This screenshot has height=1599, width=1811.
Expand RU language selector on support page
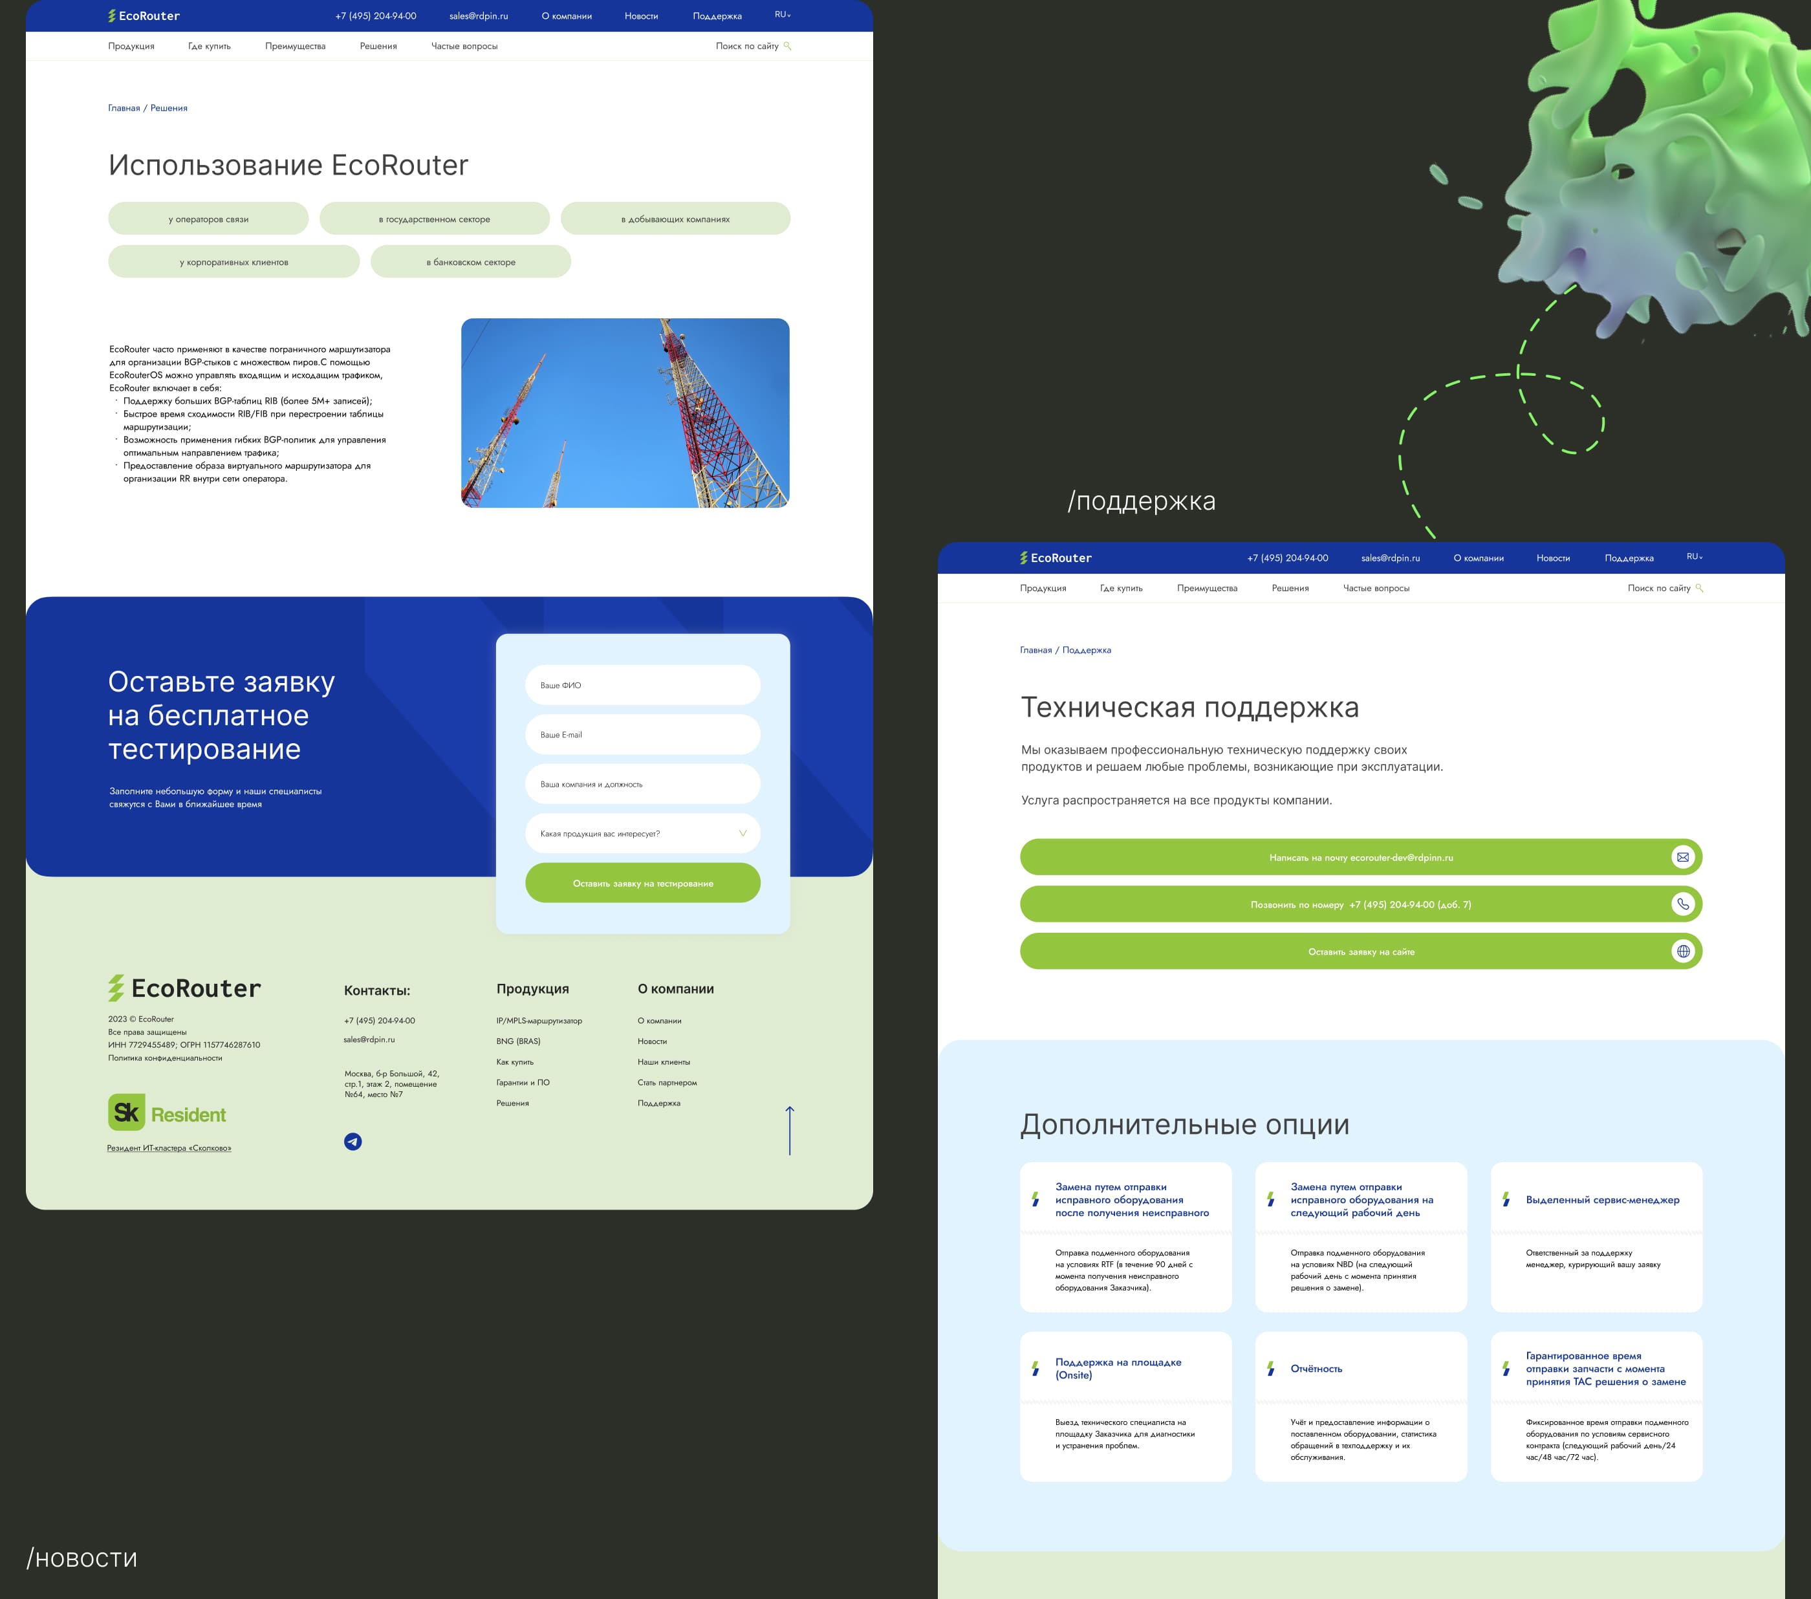[x=1694, y=557]
